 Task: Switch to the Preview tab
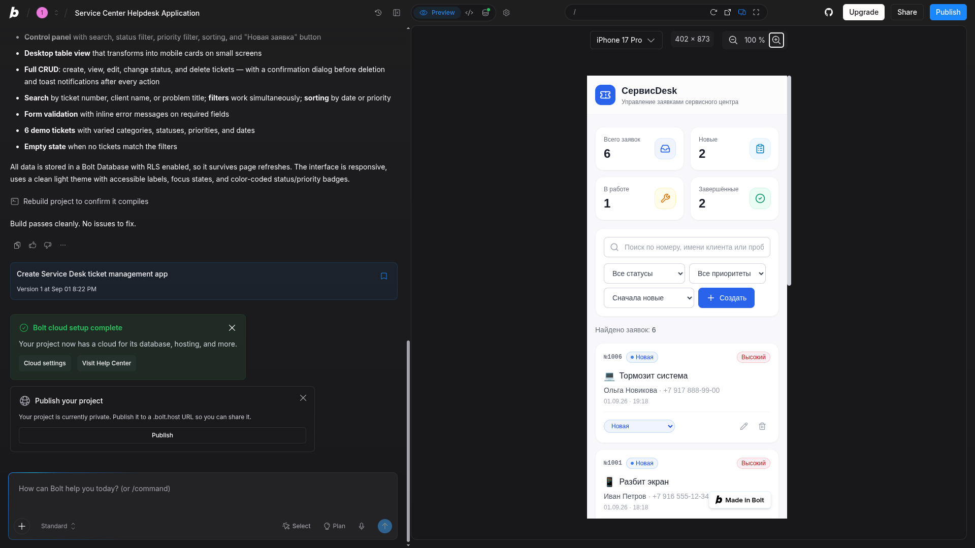[437, 13]
